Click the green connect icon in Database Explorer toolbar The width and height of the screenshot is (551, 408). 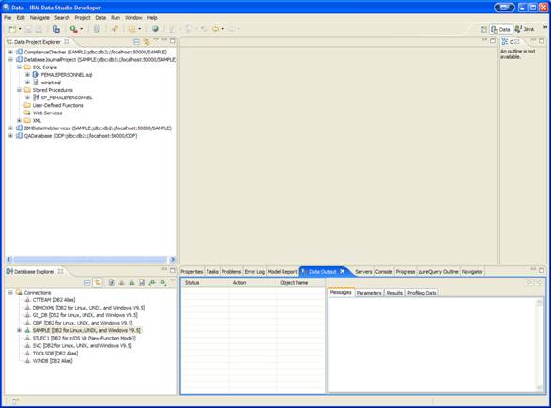[x=131, y=282]
